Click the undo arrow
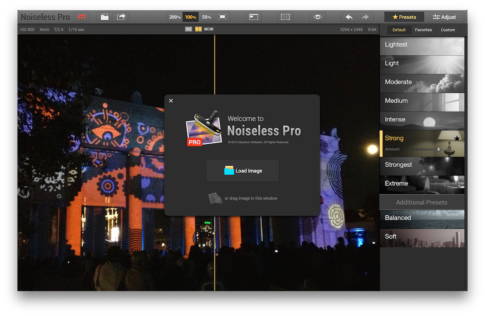Viewport: 485px width, 316px height. [x=349, y=17]
